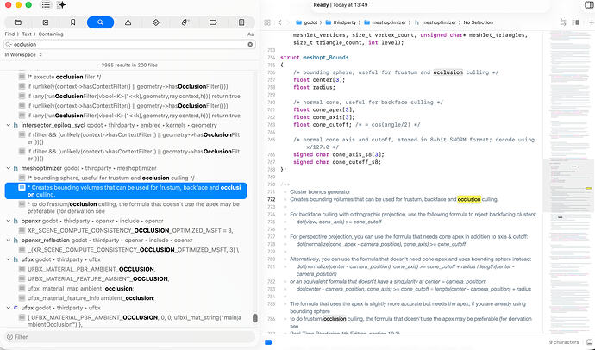The height and width of the screenshot is (350, 595).
Task: Click the '3985 results in 200 files' summary
Action: [x=129, y=66]
